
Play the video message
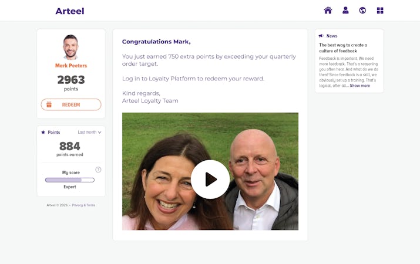click(x=210, y=179)
